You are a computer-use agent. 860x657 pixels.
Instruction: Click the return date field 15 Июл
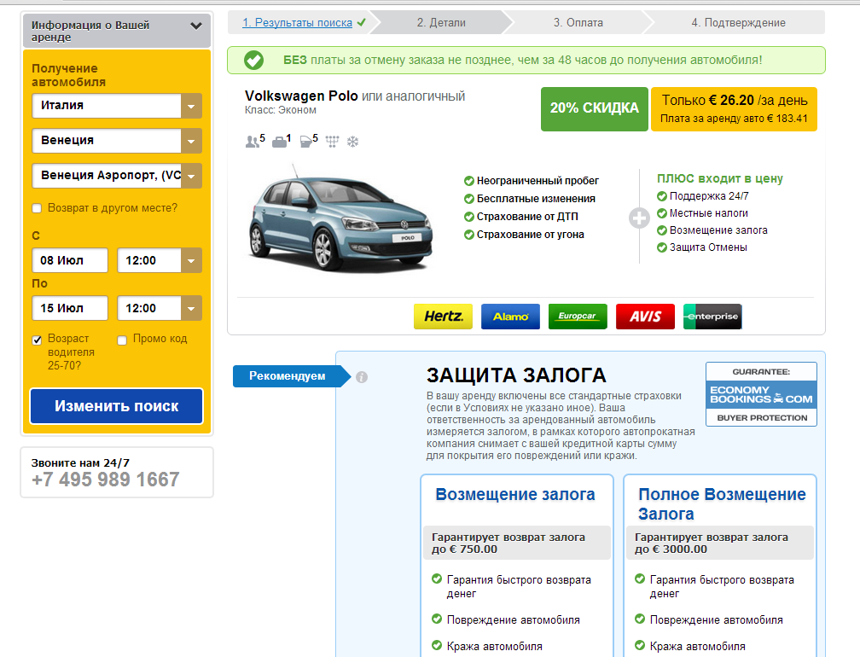tap(70, 308)
